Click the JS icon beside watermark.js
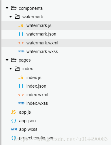This screenshot has width=111, height=145. point(21,25)
